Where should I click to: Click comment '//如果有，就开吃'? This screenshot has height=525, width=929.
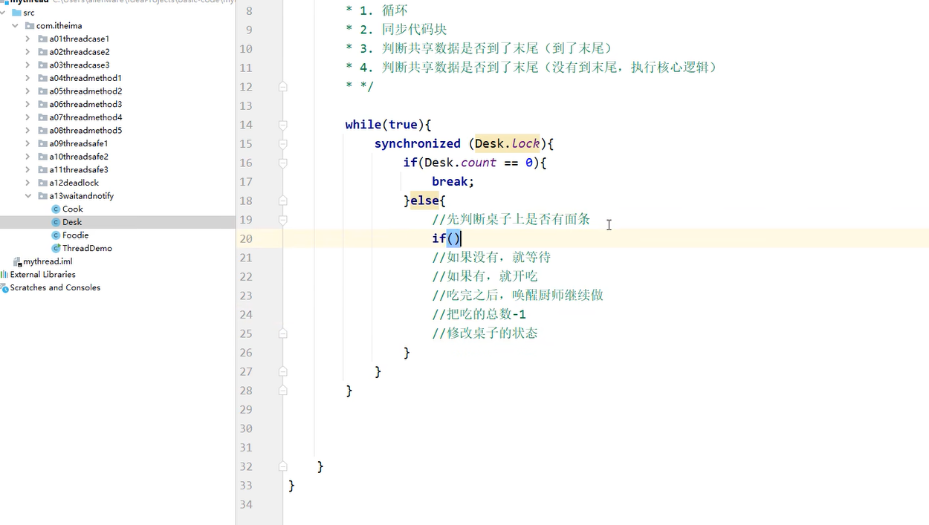(x=485, y=276)
